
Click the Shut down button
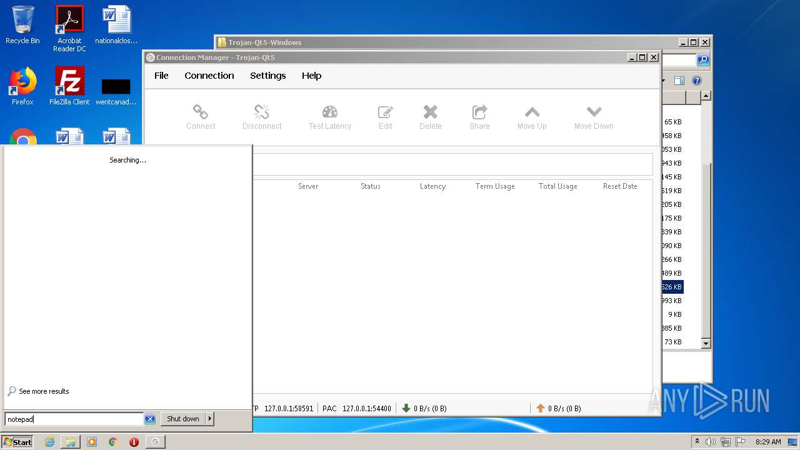click(183, 419)
